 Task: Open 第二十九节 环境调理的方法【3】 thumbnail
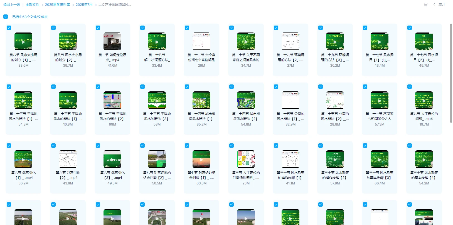(335, 41)
